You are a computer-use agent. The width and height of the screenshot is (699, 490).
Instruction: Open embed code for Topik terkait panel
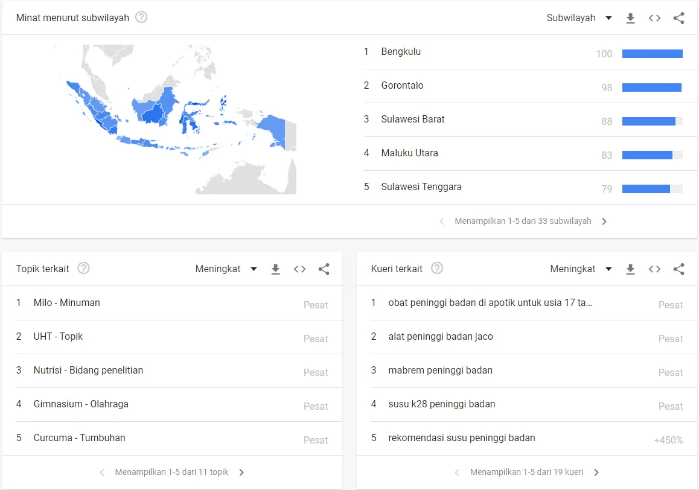pyautogui.click(x=300, y=269)
